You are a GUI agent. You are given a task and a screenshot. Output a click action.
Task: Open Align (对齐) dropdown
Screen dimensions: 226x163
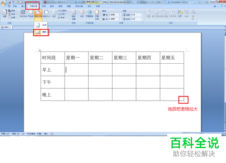tap(180, 14)
